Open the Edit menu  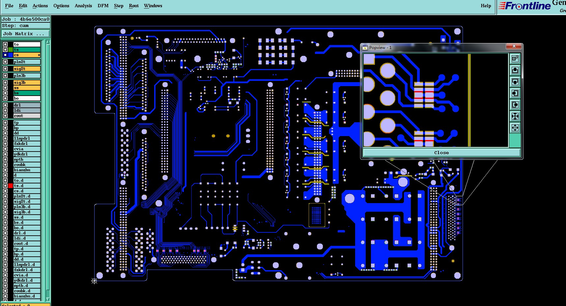(23, 6)
